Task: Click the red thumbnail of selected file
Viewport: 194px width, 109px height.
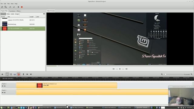Action: pos(5,28)
